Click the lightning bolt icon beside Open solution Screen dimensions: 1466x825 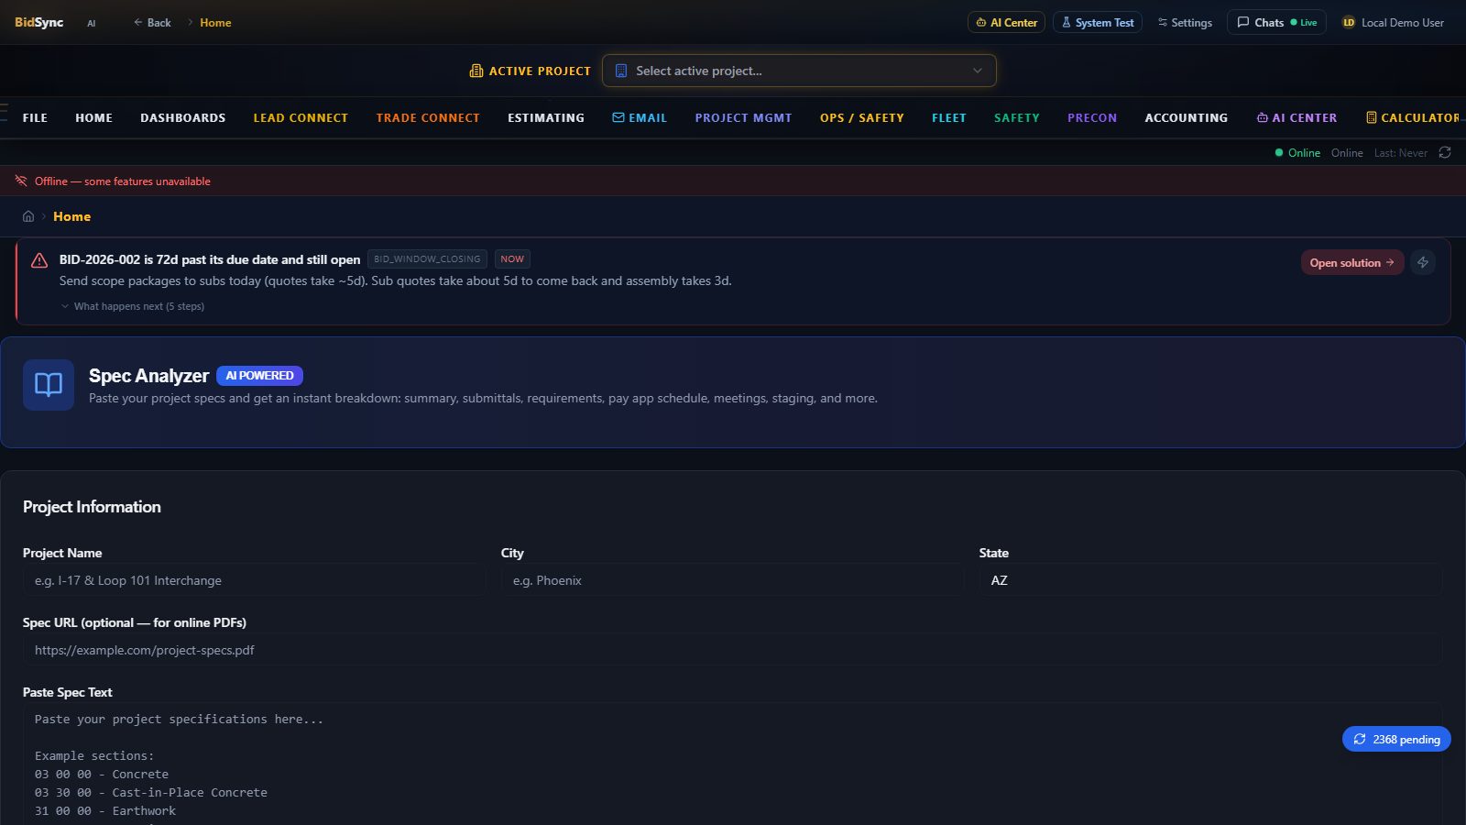(x=1423, y=262)
